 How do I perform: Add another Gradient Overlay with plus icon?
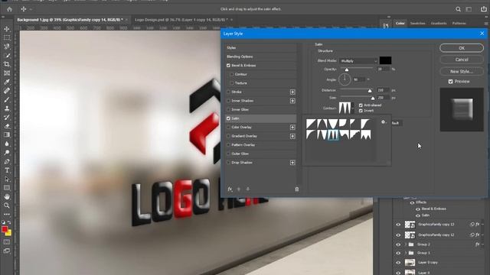[x=292, y=136]
